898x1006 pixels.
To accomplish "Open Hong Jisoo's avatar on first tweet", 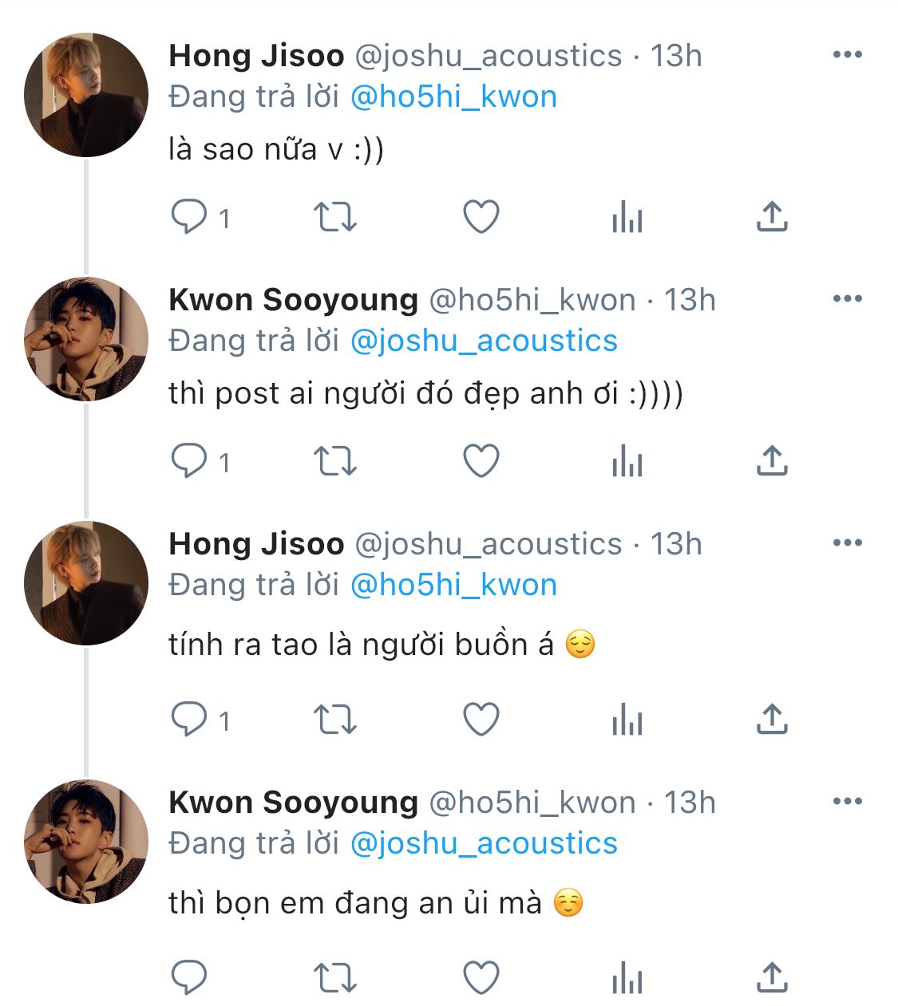I will [x=86, y=95].
